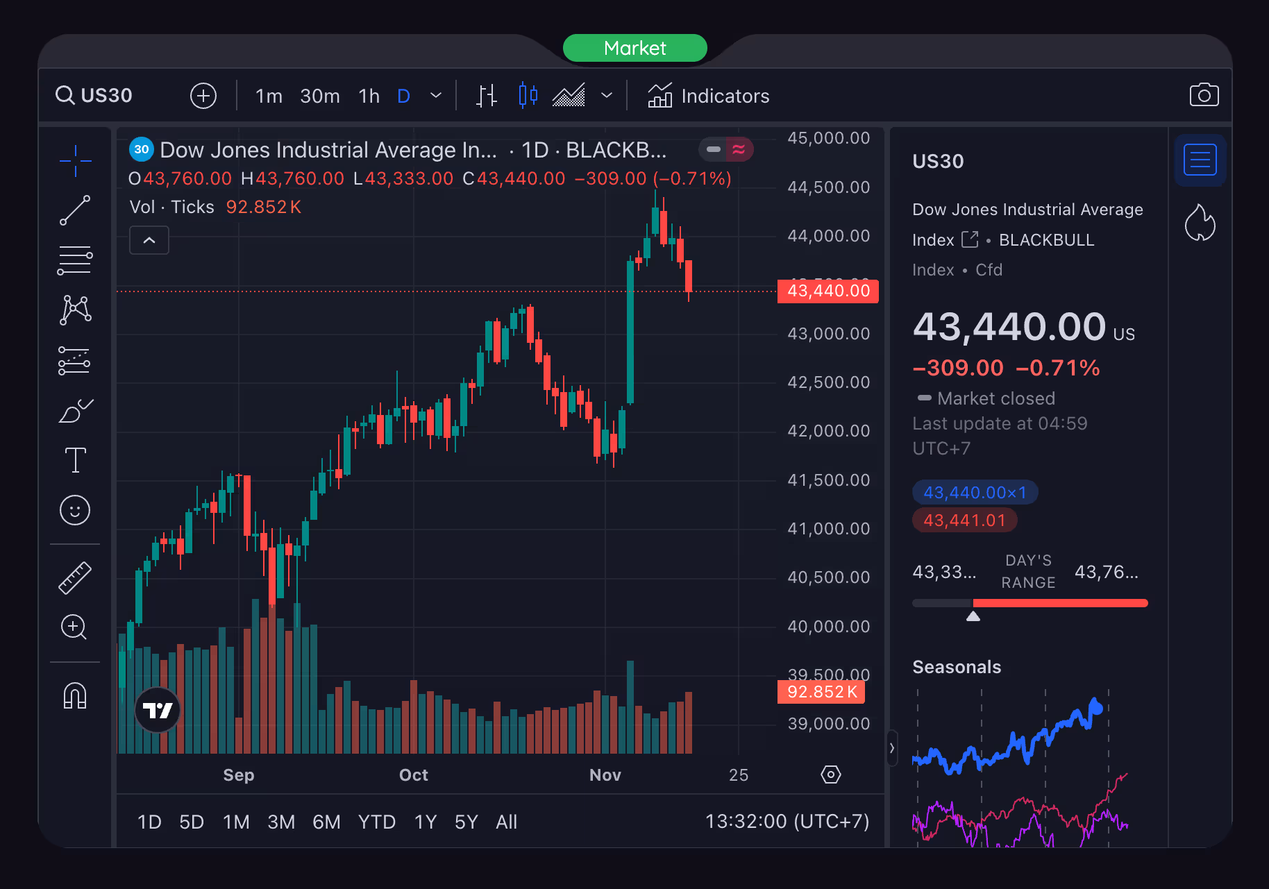This screenshot has height=889, width=1269.
Task: Expand the time interval dropdown arrow
Action: (436, 95)
